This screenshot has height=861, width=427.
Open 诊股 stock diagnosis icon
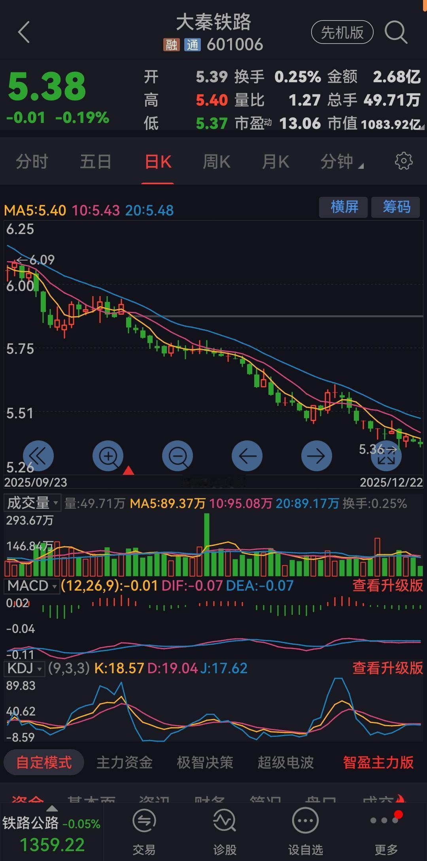coord(225,832)
